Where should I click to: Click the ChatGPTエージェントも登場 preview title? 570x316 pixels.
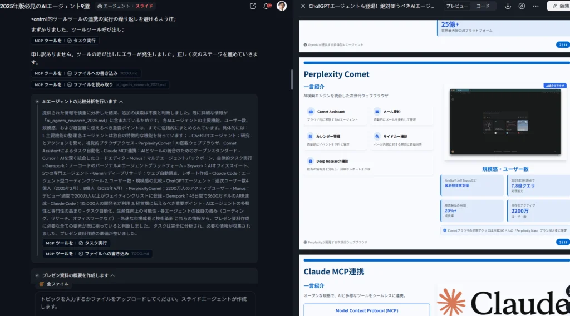(x=371, y=6)
